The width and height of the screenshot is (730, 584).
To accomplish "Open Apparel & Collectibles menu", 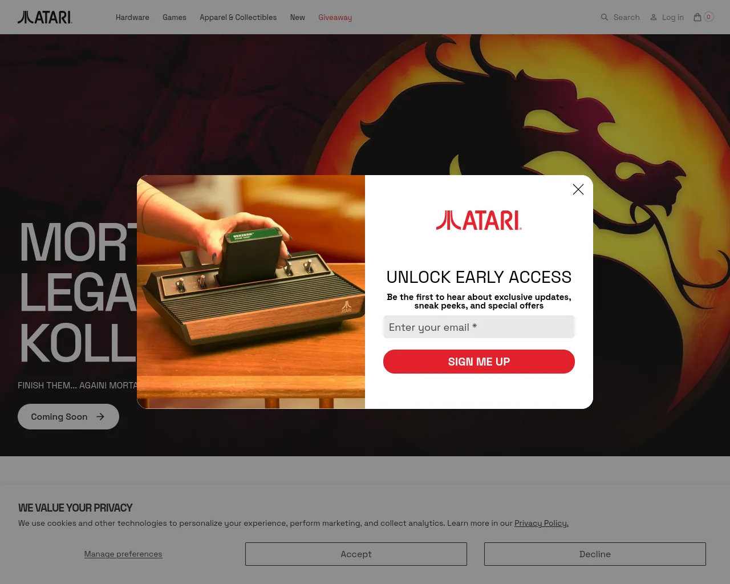I will (x=238, y=17).
